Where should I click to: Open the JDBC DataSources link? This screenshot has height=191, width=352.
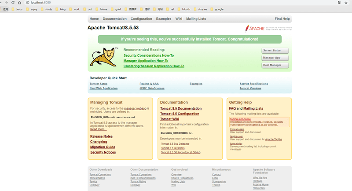[152, 88]
